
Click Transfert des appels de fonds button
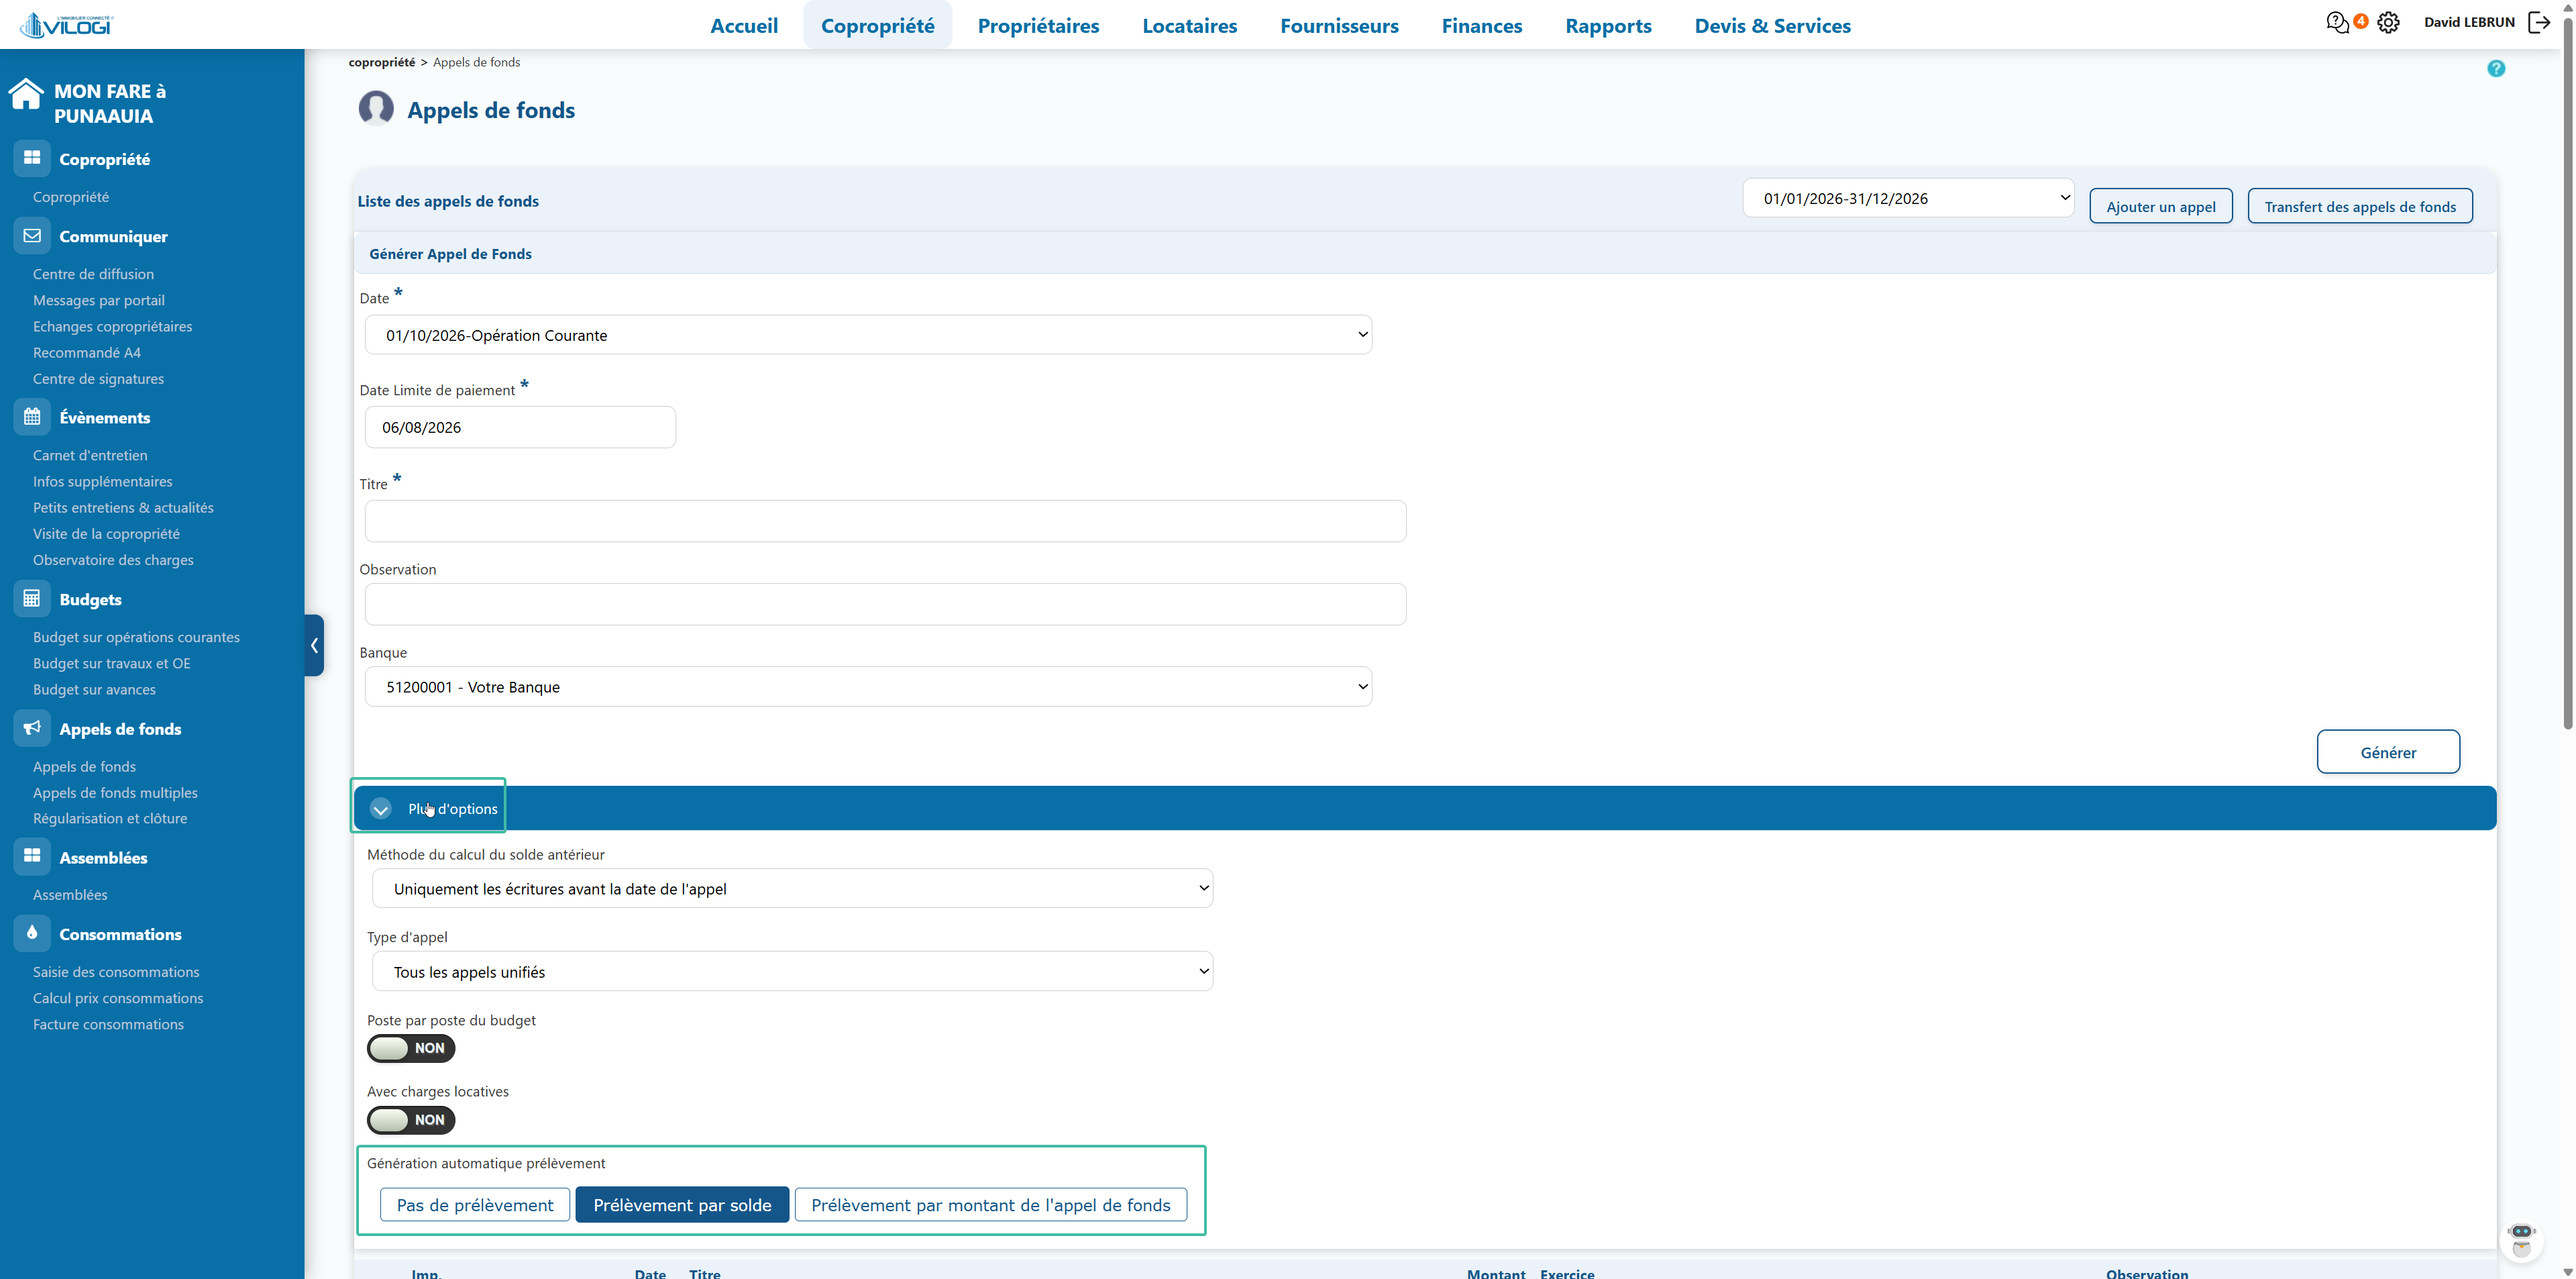tap(2360, 206)
